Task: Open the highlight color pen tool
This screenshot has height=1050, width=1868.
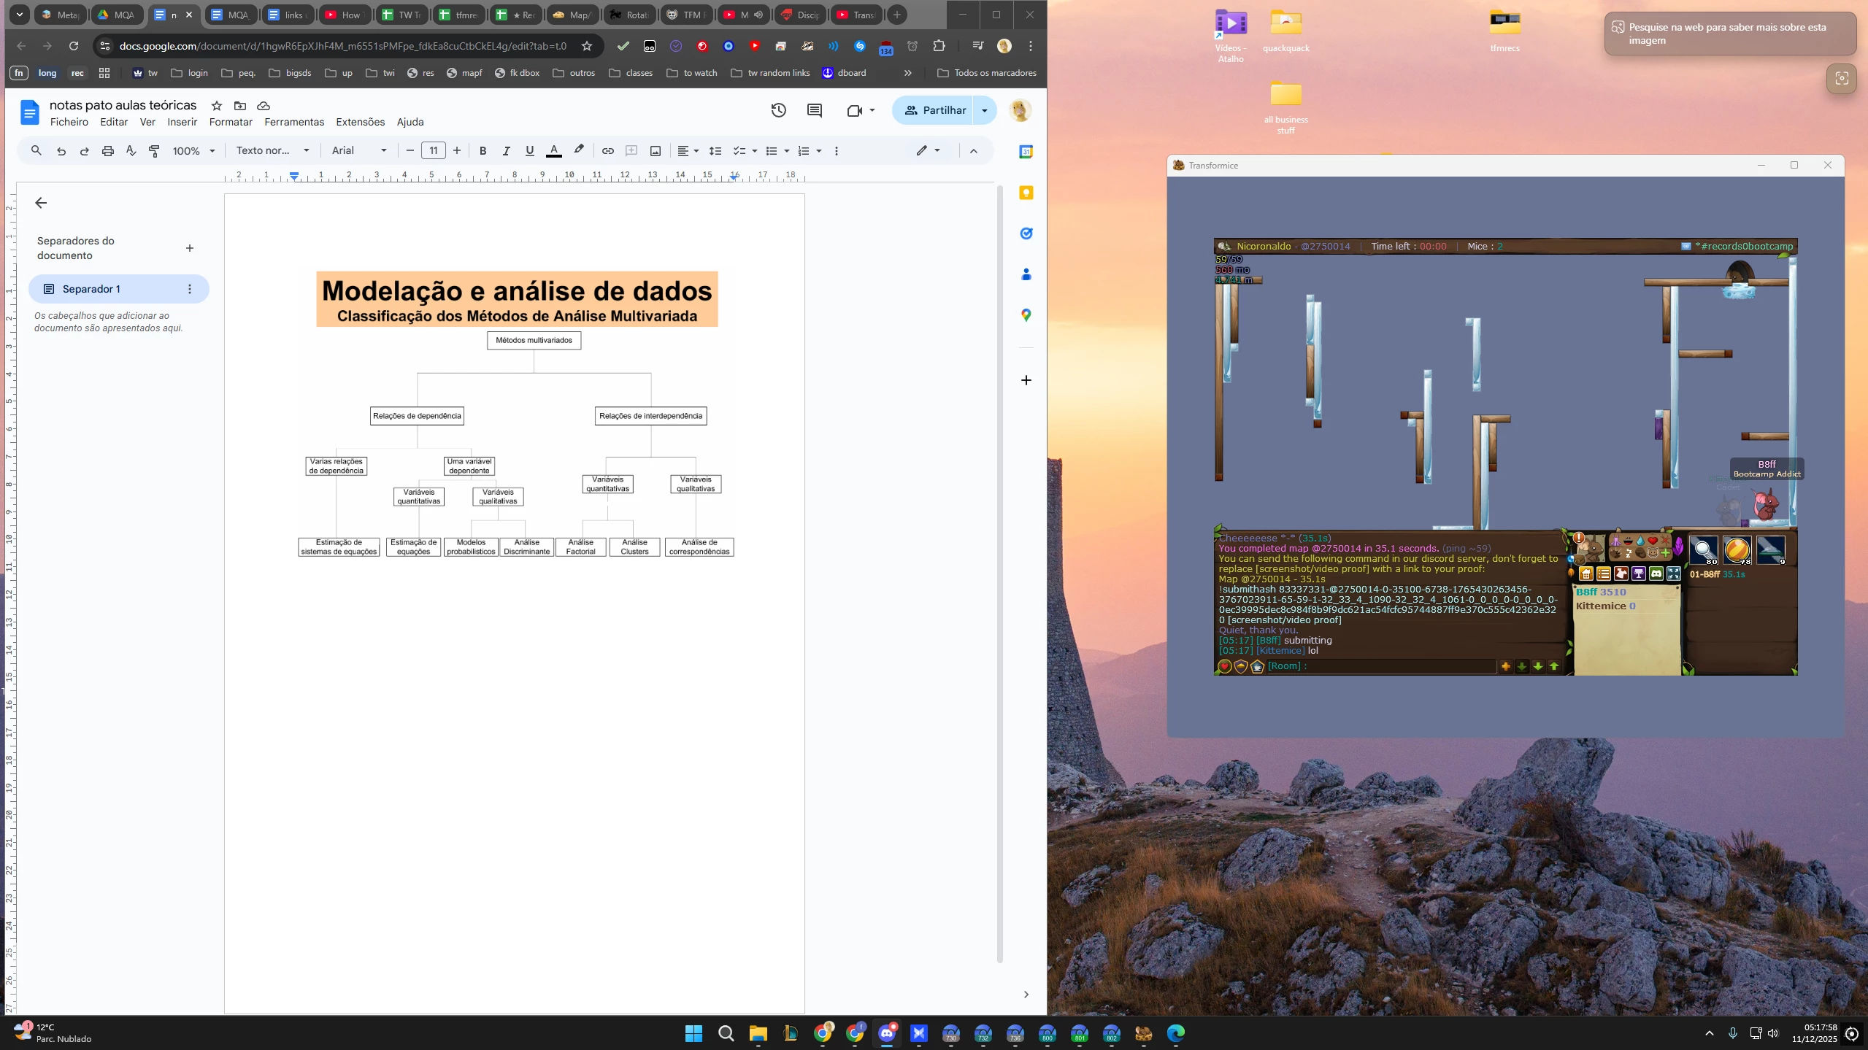Action: (x=579, y=150)
